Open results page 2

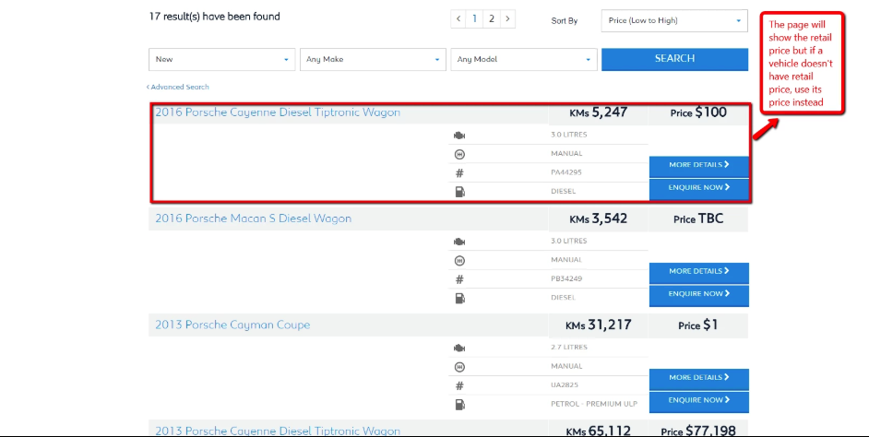pyautogui.click(x=491, y=18)
